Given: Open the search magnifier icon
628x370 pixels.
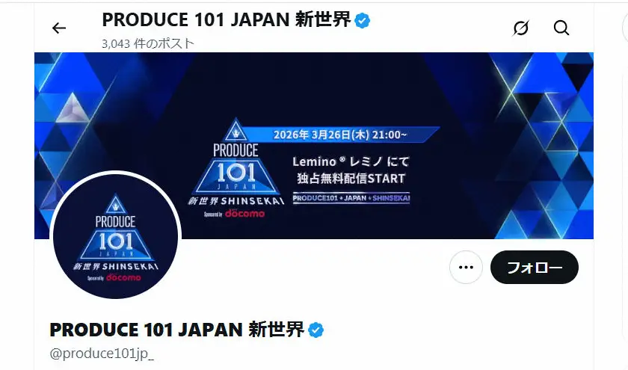Looking at the screenshot, I should pyautogui.click(x=561, y=28).
